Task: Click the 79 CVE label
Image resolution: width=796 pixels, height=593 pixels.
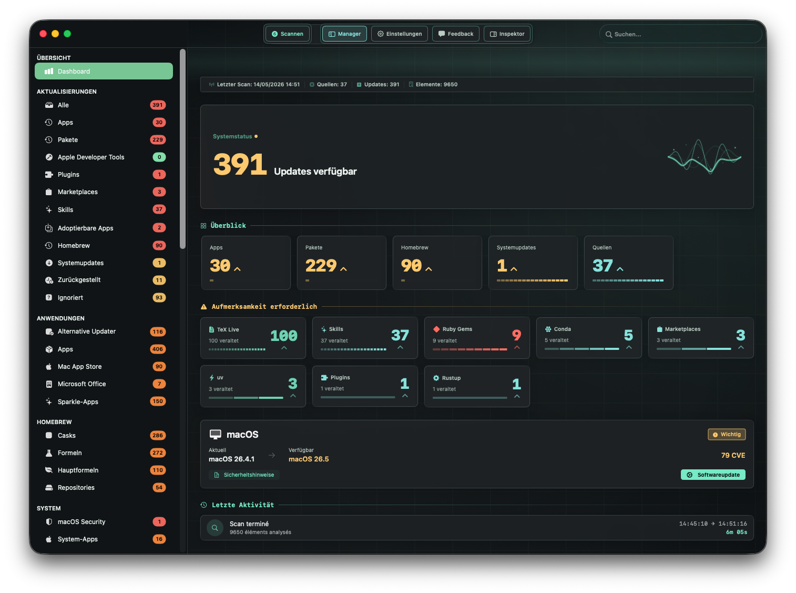Action: pyautogui.click(x=733, y=456)
